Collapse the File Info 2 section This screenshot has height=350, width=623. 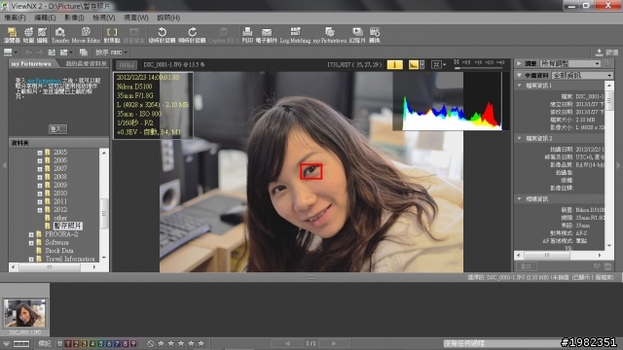tap(519, 138)
